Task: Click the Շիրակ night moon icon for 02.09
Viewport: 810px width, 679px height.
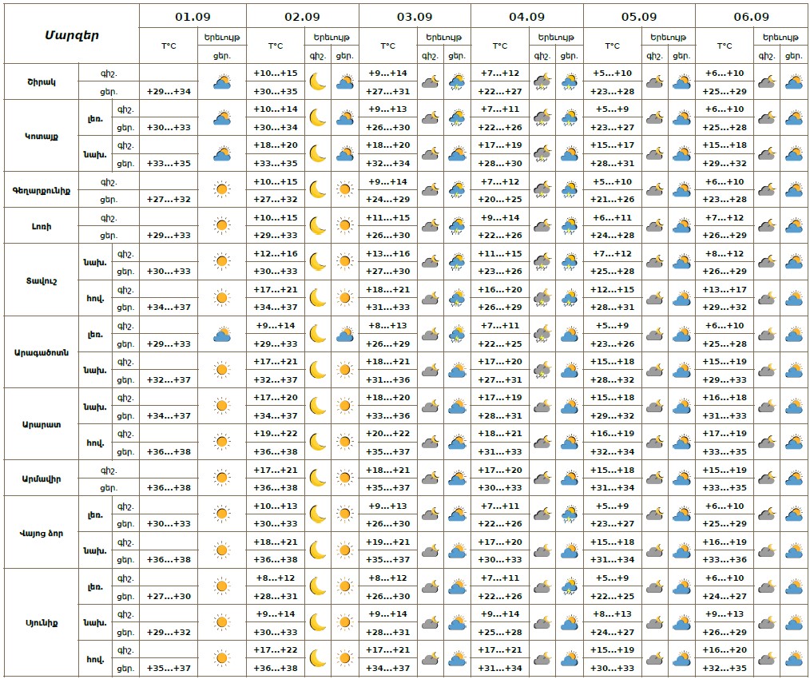Action: [318, 81]
